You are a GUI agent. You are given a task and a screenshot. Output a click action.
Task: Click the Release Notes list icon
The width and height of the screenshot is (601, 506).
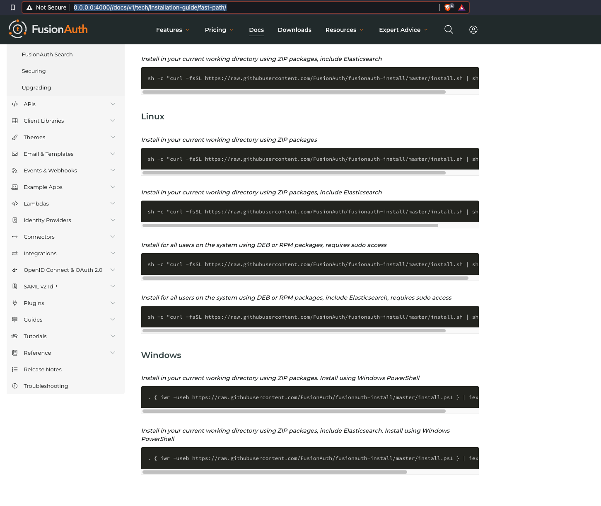pyautogui.click(x=15, y=369)
